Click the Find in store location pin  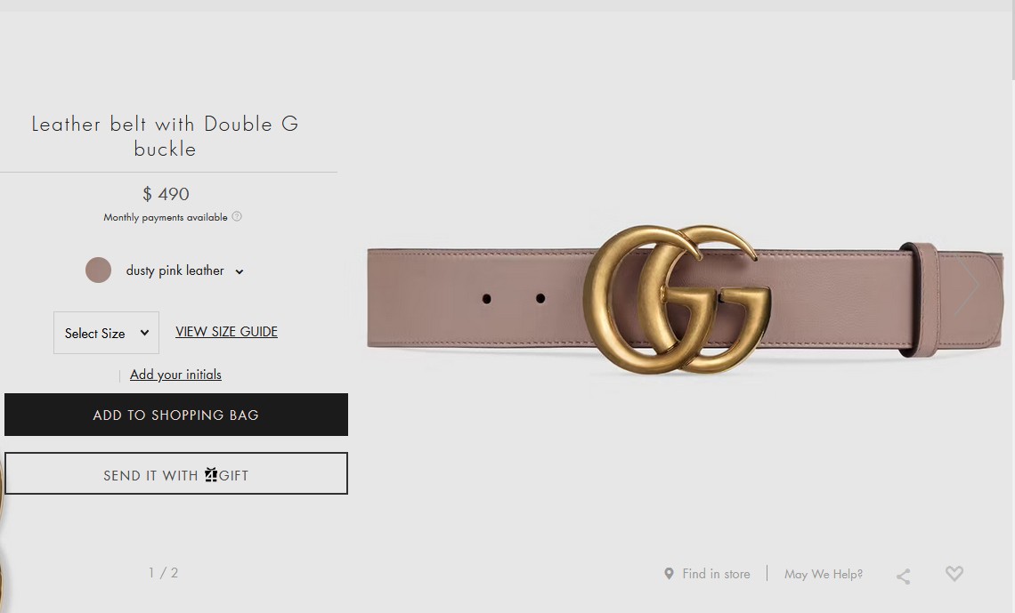click(x=669, y=574)
